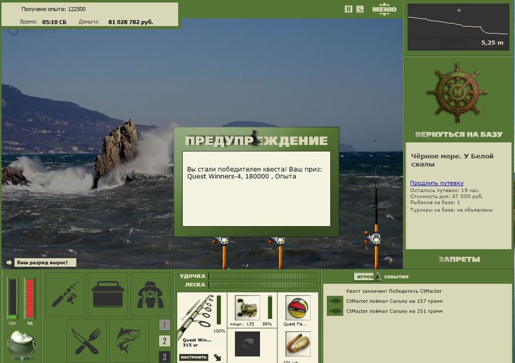Open the fish keepnet icon
515x363 pixels.
(129, 341)
